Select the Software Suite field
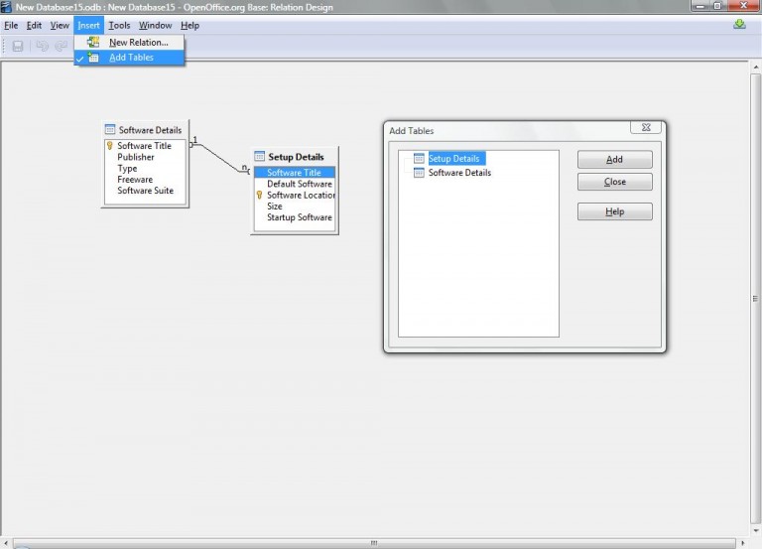The width and height of the screenshot is (762, 549). click(145, 191)
